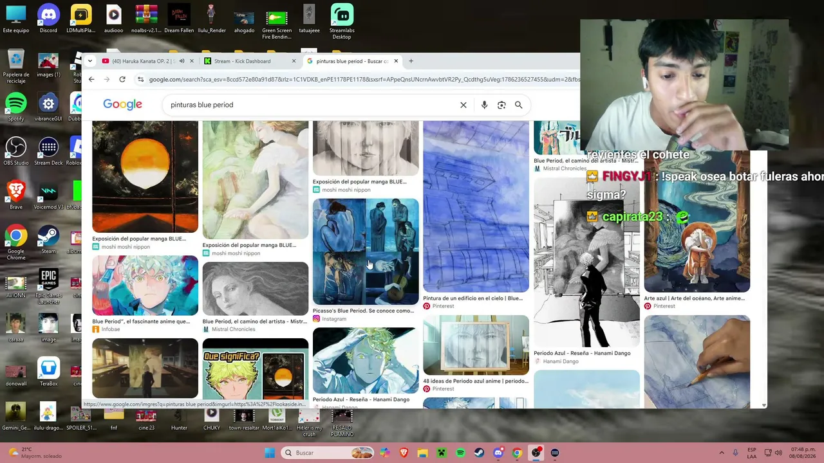
Task: Clear the Google search box with the X
Action: [x=463, y=105]
